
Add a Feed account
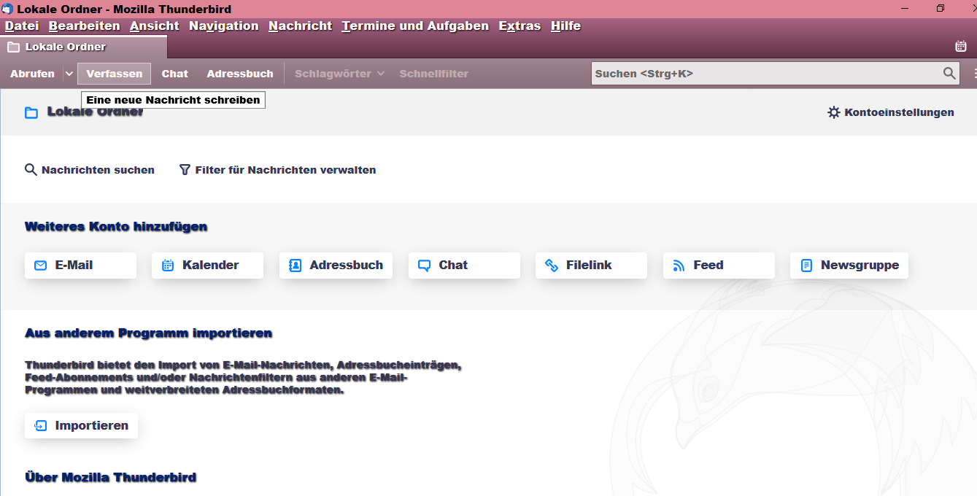click(x=719, y=265)
